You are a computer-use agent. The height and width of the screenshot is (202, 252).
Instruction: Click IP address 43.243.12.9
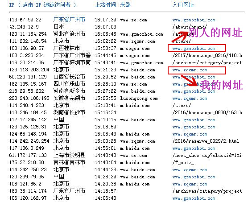[24, 27]
